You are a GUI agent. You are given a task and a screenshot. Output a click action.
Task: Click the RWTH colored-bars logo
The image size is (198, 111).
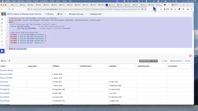click(x=3, y=14)
